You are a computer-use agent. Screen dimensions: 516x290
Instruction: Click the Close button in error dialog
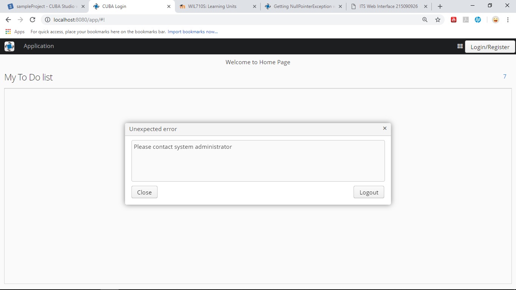[144, 192]
